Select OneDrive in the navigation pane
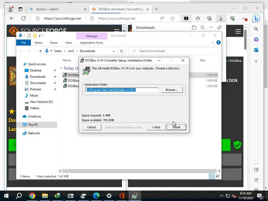The image size is (268, 201). [34, 116]
